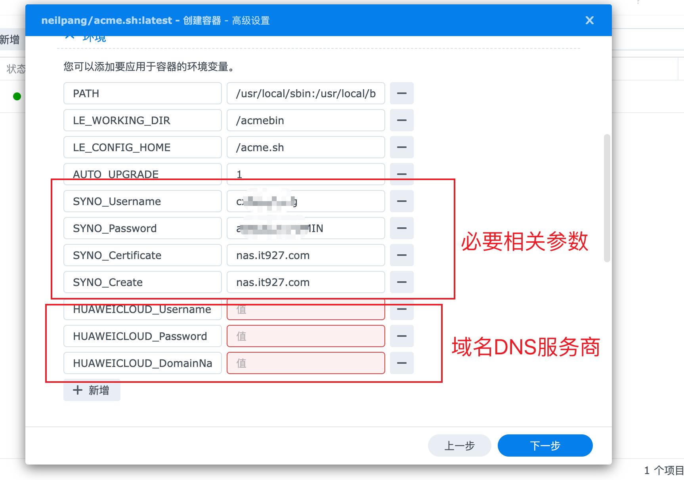Click the dialog vertical scrollbar
This screenshot has height=480, width=684.
pyautogui.click(x=607, y=198)
